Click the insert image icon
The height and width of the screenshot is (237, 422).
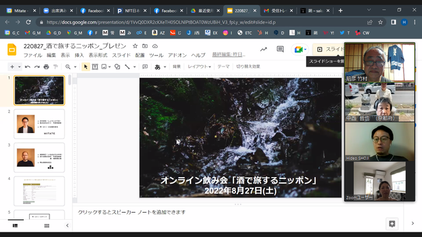104,66
